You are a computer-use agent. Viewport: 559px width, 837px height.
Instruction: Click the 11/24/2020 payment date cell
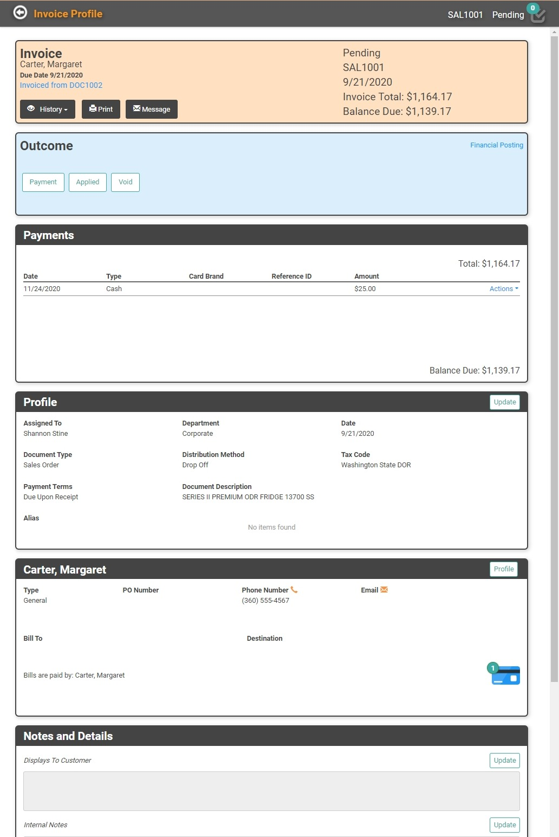tap(42, 289)
